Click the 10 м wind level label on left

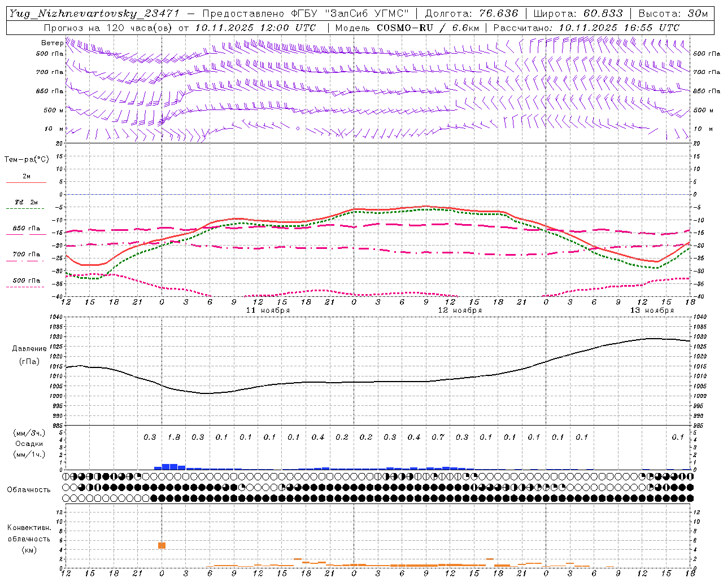point(54,129)
